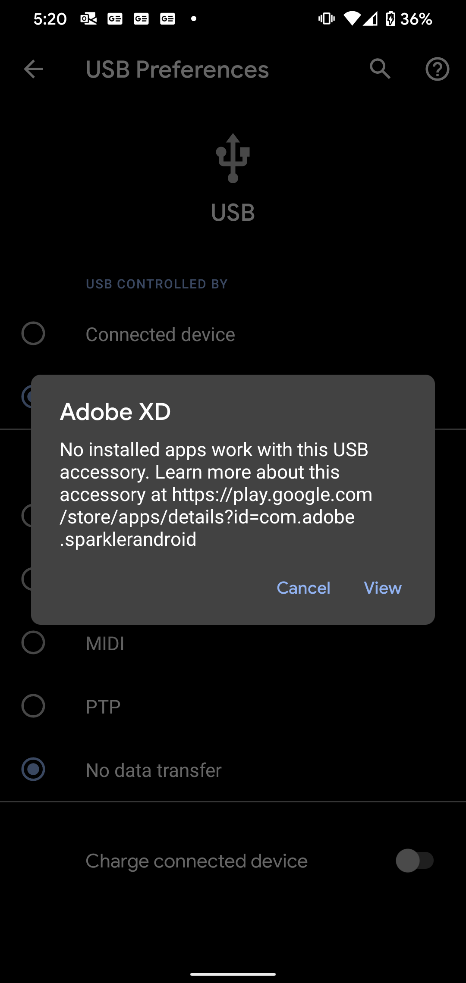Toggle the Charge connected device switch
466x983 pixels.
(x=414, y=861)
